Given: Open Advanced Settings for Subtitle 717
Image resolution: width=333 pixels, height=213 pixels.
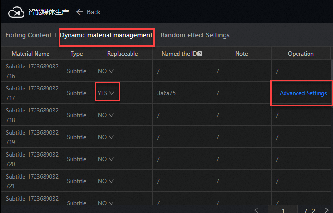Looking at the screenshot, I should [303, 93].
